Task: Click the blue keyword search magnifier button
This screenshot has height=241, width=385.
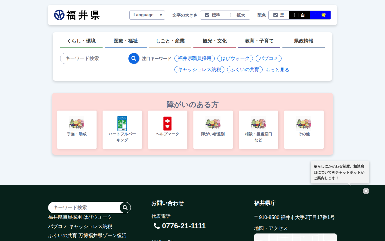Action: 134,58
